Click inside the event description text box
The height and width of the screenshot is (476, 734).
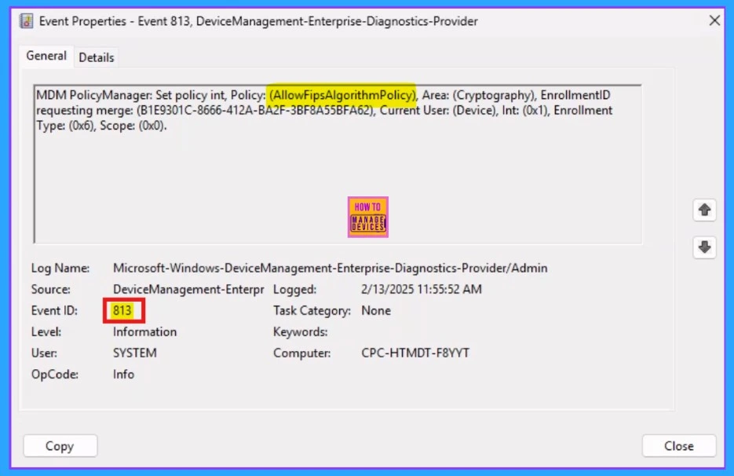pyautogui.click(x=338, y=164)
